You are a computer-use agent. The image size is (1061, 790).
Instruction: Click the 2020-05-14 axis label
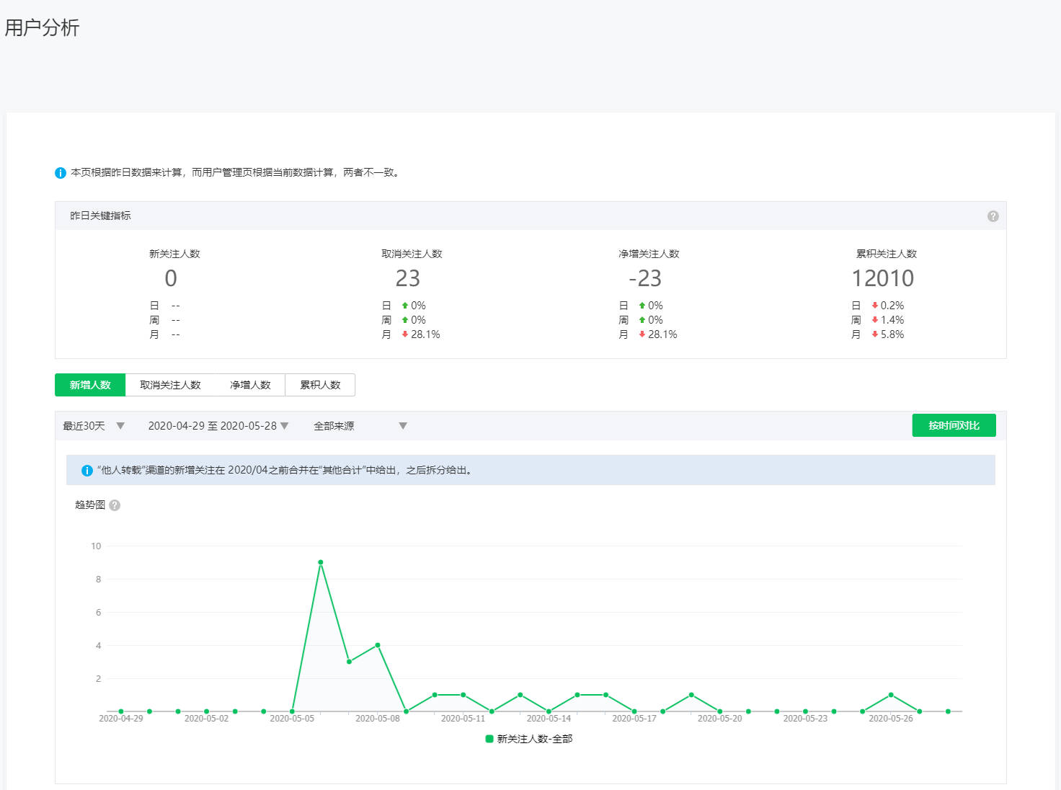[x=549, y=719]
